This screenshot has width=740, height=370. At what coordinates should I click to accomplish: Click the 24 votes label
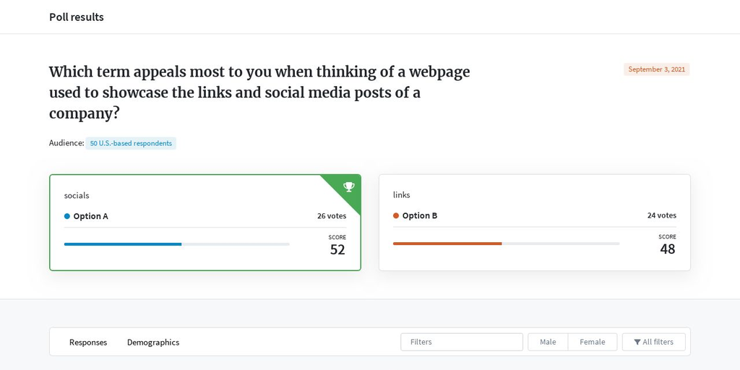pyautogui.click(x=661, y=215)
